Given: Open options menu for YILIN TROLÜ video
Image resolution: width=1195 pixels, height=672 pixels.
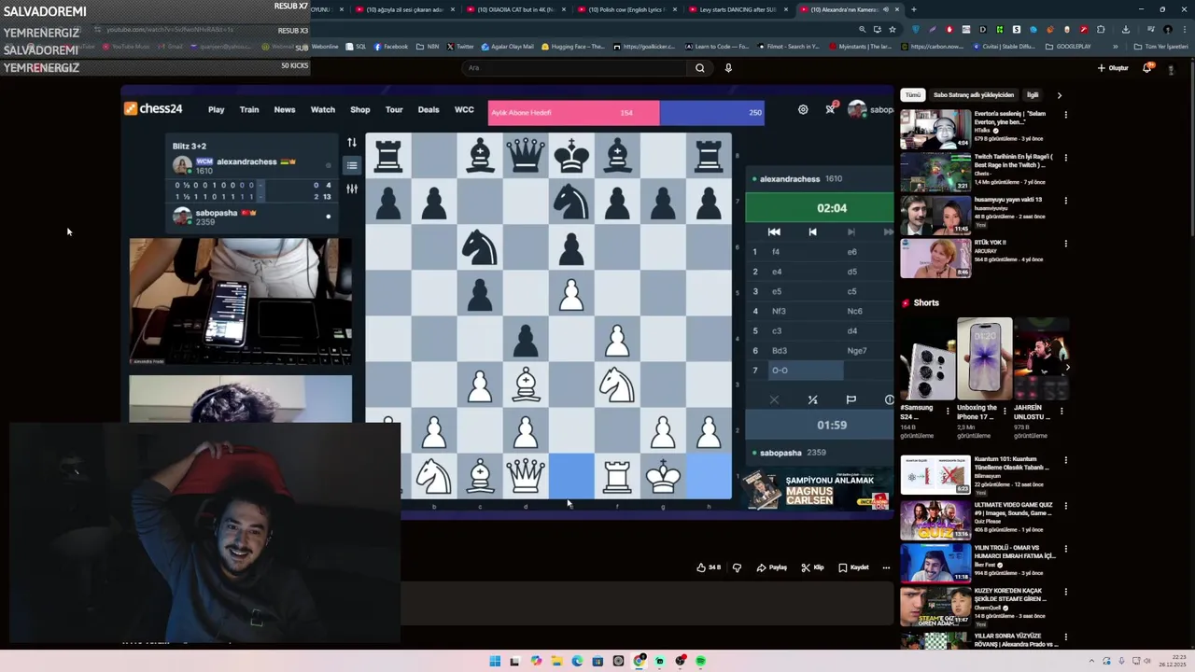Looking at the screenshot, I should coord(1065,550).
